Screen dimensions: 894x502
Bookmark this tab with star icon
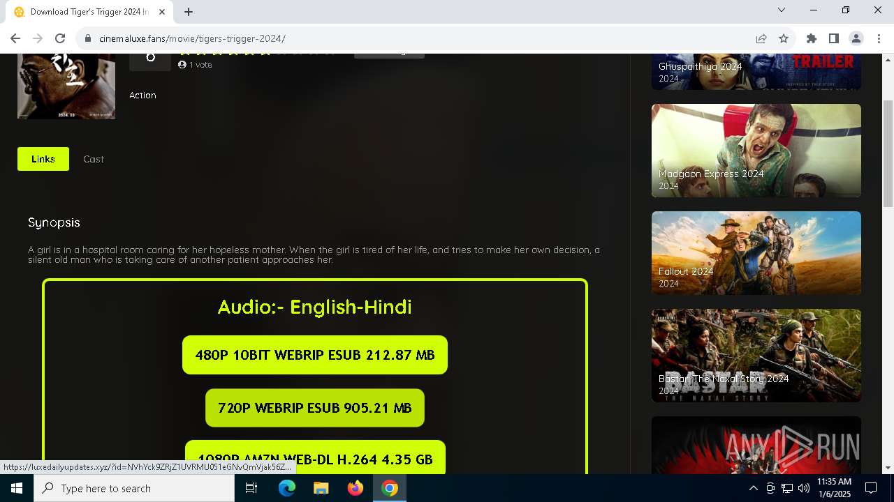784,38
